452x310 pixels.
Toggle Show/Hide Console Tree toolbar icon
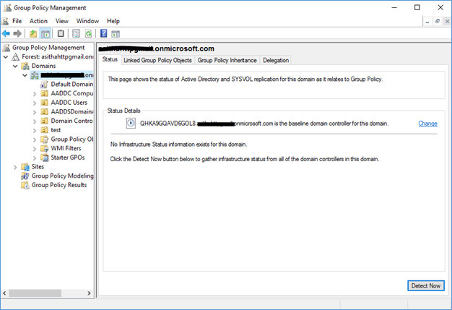click(45, 34)
